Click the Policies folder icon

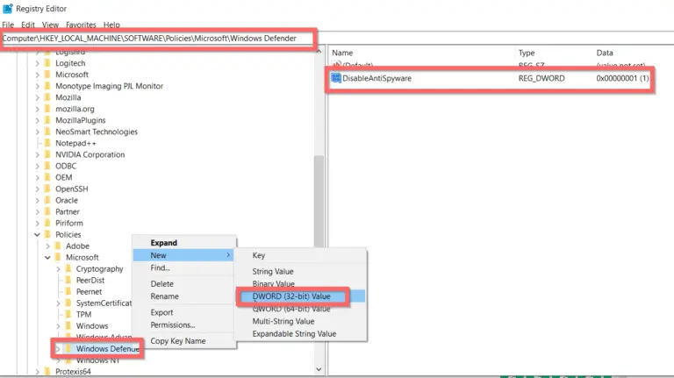[47, 234]
